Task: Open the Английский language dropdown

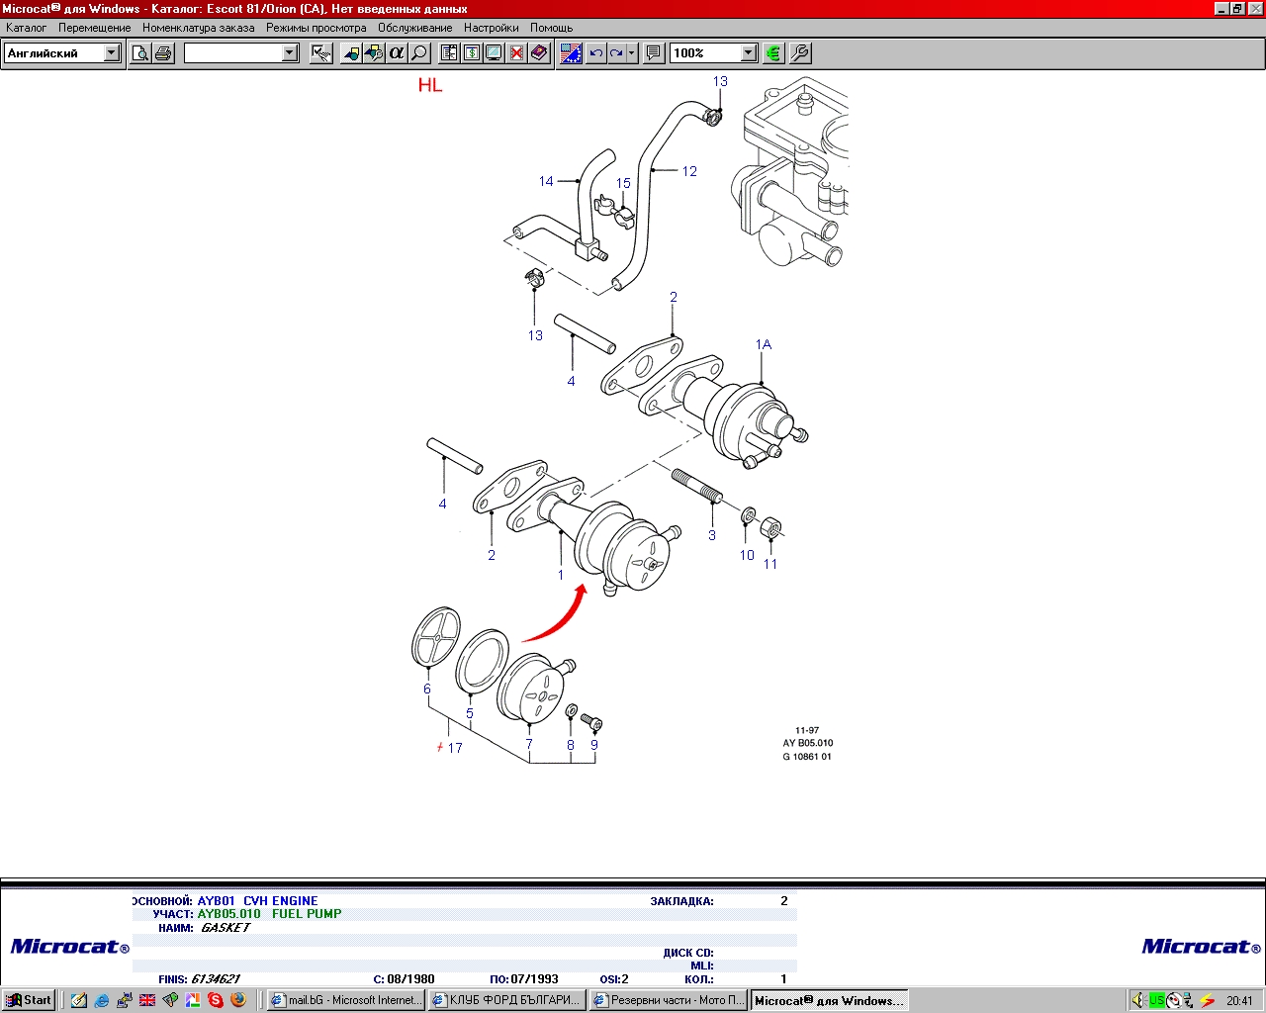Action: (112, 53)
